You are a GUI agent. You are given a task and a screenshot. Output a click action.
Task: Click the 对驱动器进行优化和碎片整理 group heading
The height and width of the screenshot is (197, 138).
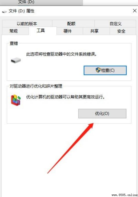36,86
